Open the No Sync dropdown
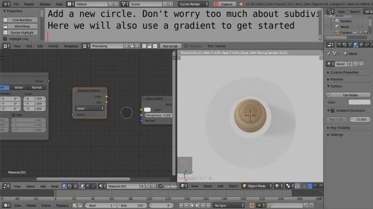This screenshot has width=373, height=209. (x=228, y=206)
